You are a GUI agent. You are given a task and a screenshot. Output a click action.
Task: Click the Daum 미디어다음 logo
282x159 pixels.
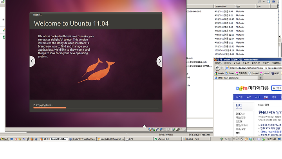252,88
